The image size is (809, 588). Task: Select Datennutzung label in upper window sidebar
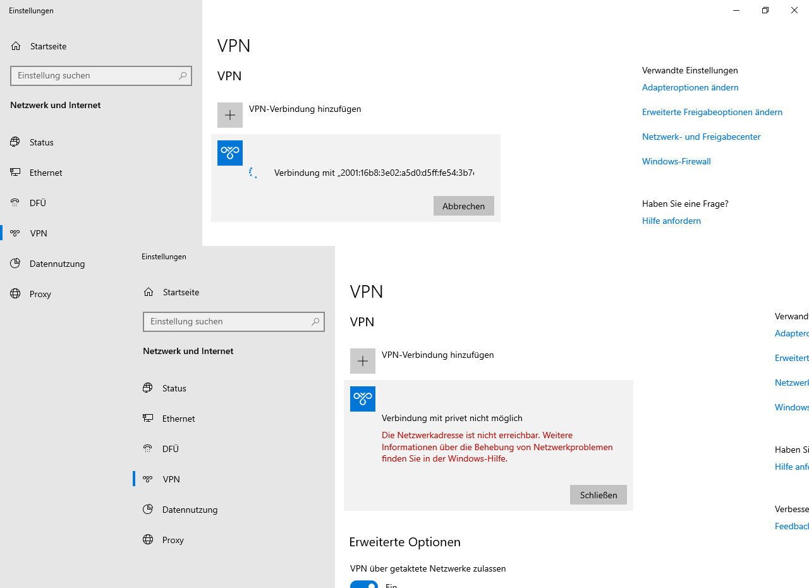pos(58,264)
